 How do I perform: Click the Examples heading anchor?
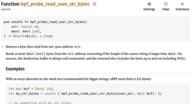(x=15, y=69)
